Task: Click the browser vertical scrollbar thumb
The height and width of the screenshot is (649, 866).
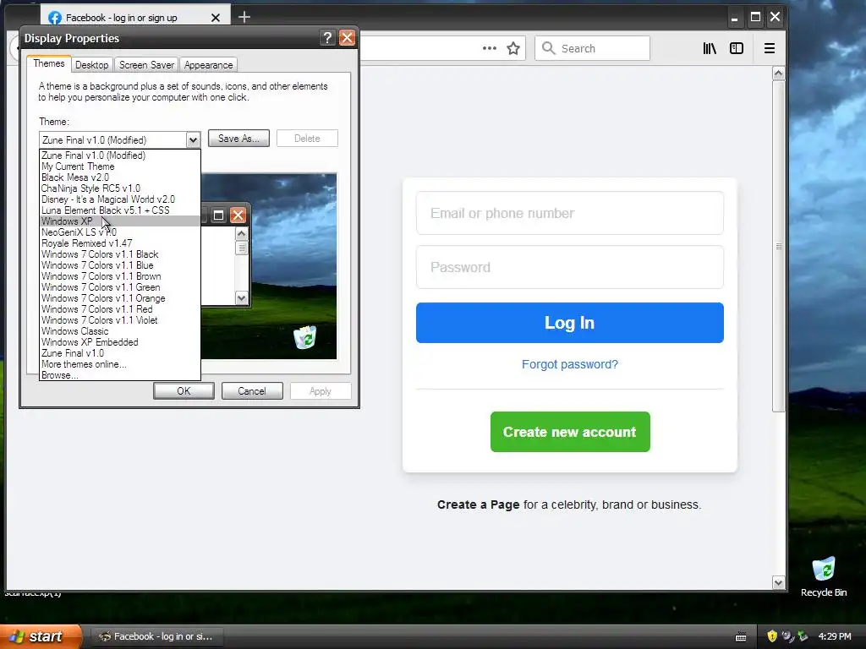Action: [x=778, y=246]
